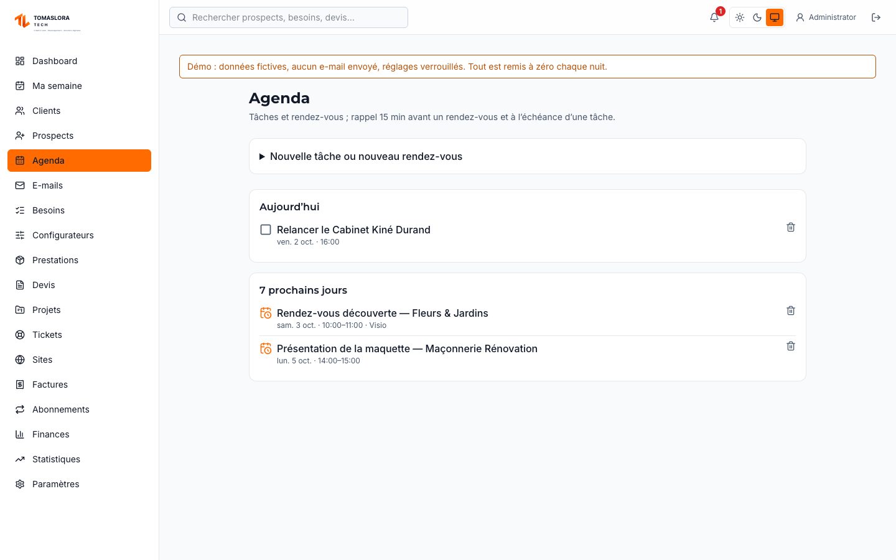Click the Administrator user label
896x560 pixels.
pos(826,17)
